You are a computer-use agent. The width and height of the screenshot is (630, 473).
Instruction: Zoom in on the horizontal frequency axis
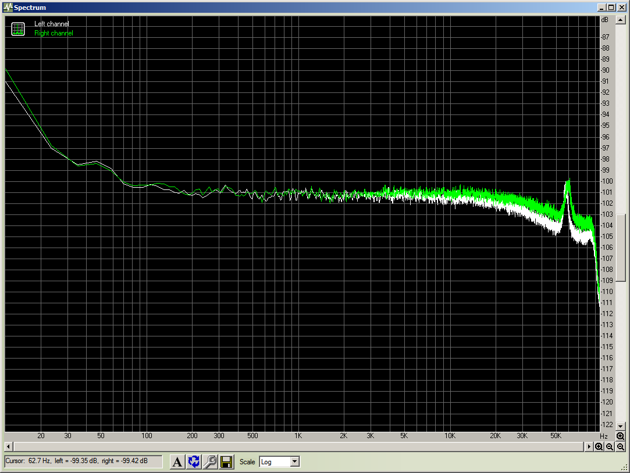pyautogui.click(x=599, y=446)
